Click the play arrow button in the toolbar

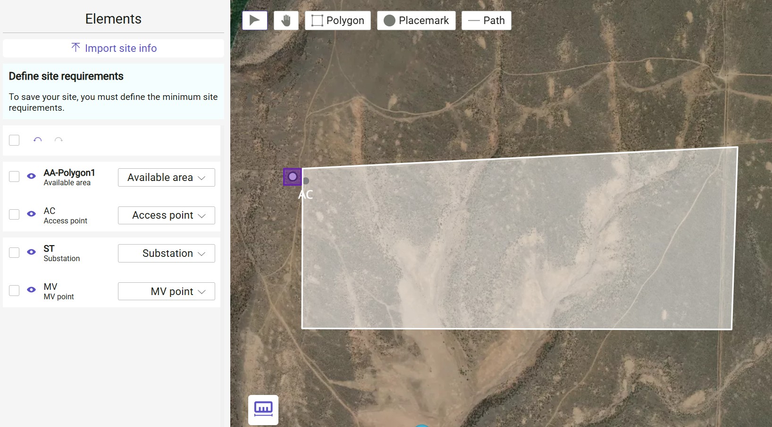pyautogui.click(x=254, y=20)
